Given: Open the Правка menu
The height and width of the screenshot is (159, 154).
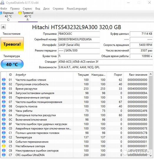Looking at the screenshot, I should point(15,9).
